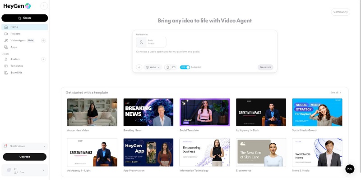Click the HeyGen logo
Screen dimensions: 361x180
(x=17, y=6)
